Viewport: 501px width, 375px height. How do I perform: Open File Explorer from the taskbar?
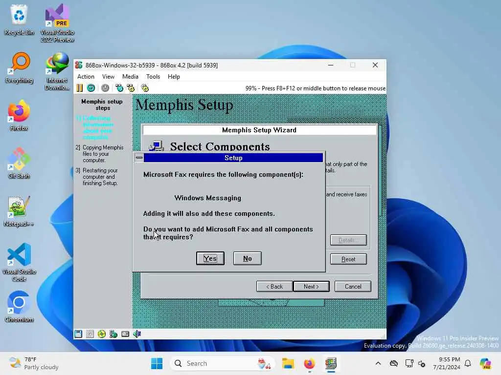288,363
